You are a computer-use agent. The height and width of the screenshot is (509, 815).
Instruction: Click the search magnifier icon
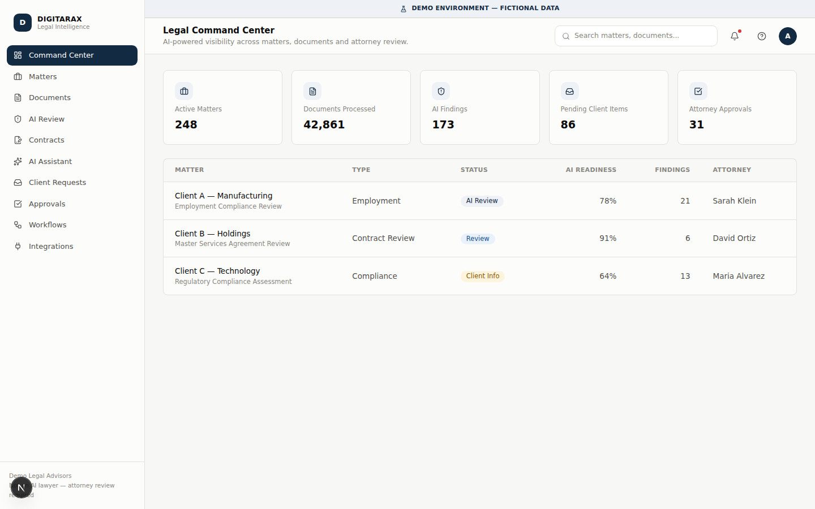(566, 36)
